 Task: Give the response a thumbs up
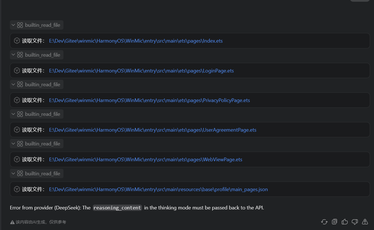345,222
